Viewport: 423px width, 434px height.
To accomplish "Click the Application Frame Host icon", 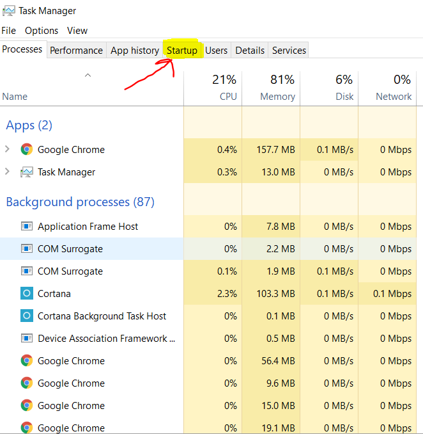I will 26,227.
